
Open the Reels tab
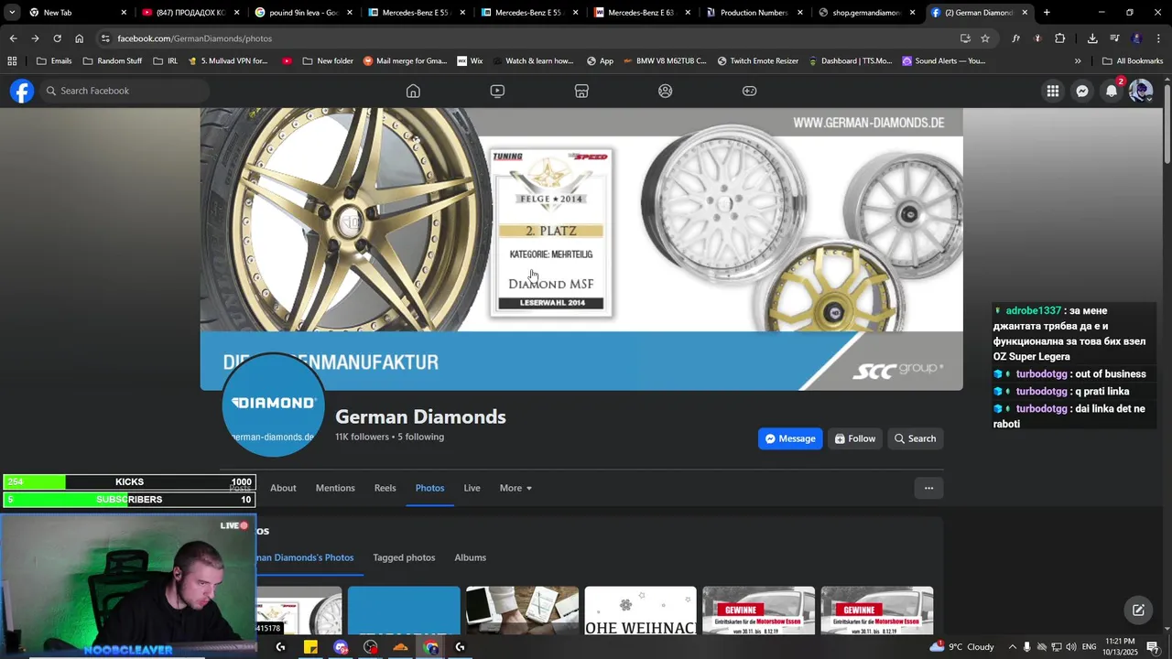(x=385, y=488)
